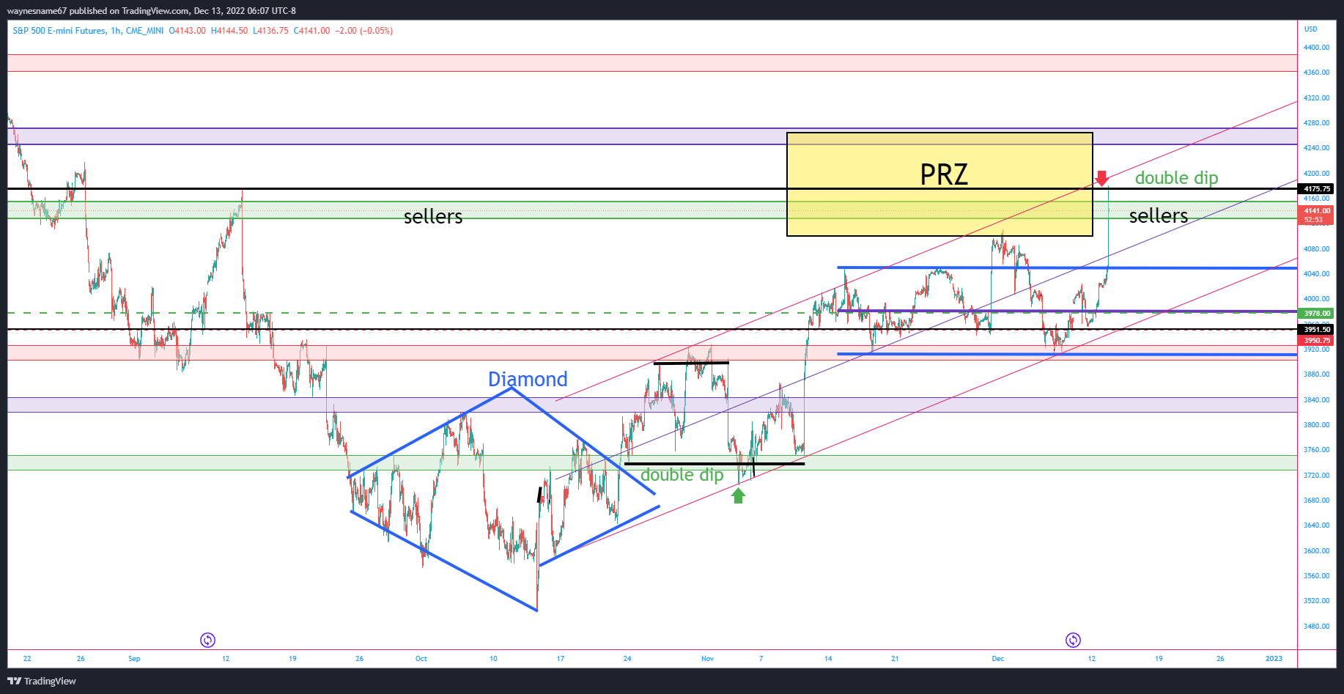Click the Nov label on the time axis
1344x694 pixels.
707,659
